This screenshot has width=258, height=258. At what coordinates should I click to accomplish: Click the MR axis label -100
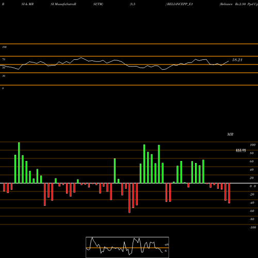point(253,228)
